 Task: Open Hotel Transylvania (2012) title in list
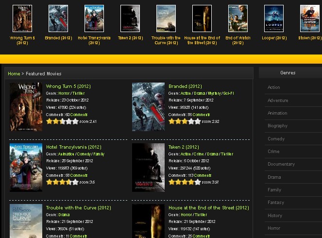pyautogui.click(x=73, y=147)
